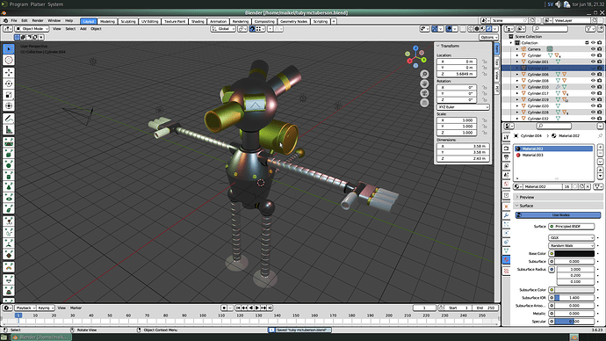Select the Rotate tool
Viewport: 606px width, 341px height.
[x=9, y=83]
